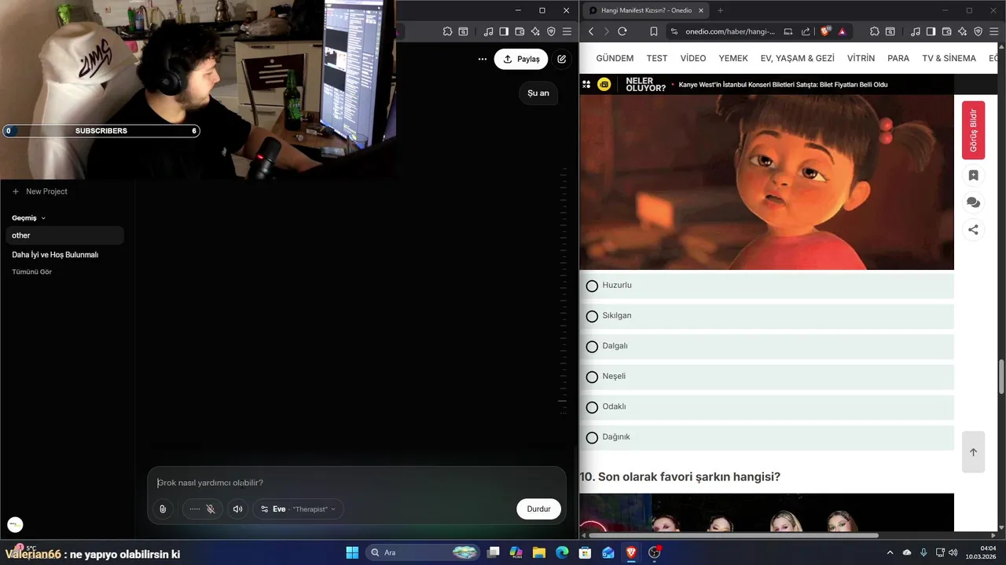Screen dimensions: 1006x565
Task: Open hamburger menu in left browser window
Action: click(567, 31)
